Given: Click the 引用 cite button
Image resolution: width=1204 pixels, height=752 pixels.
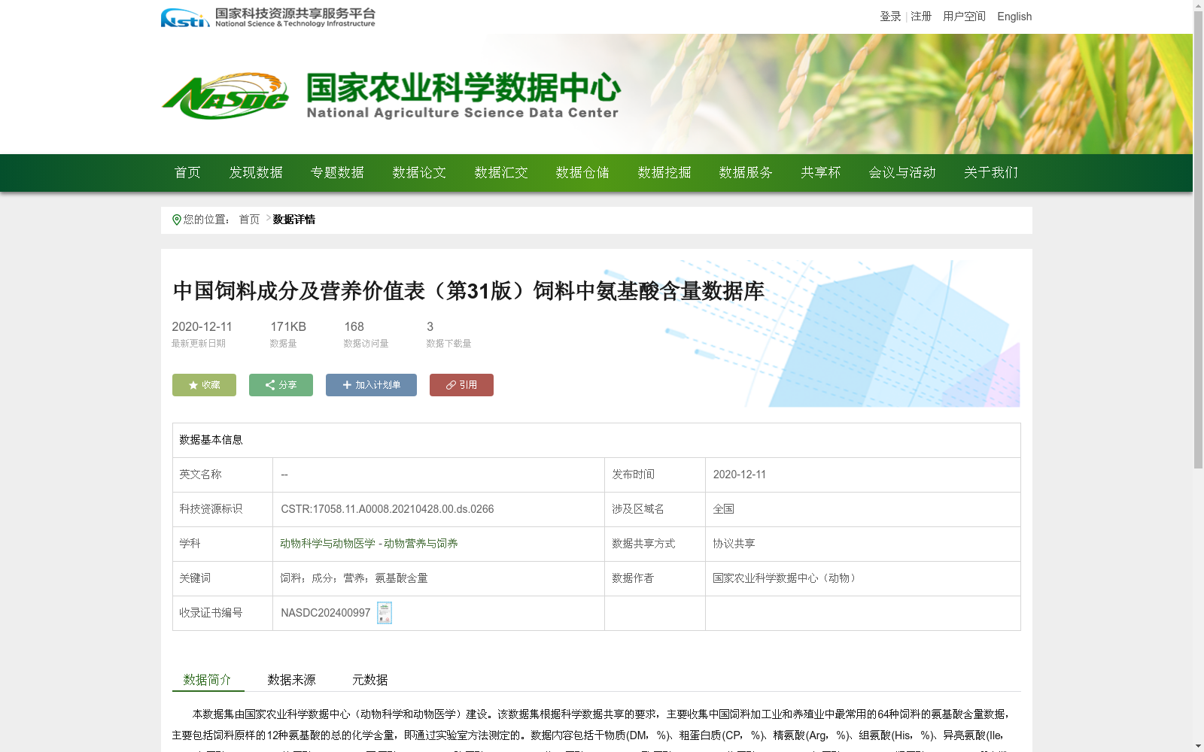Looking at the screenshot, I should (461, 385).
